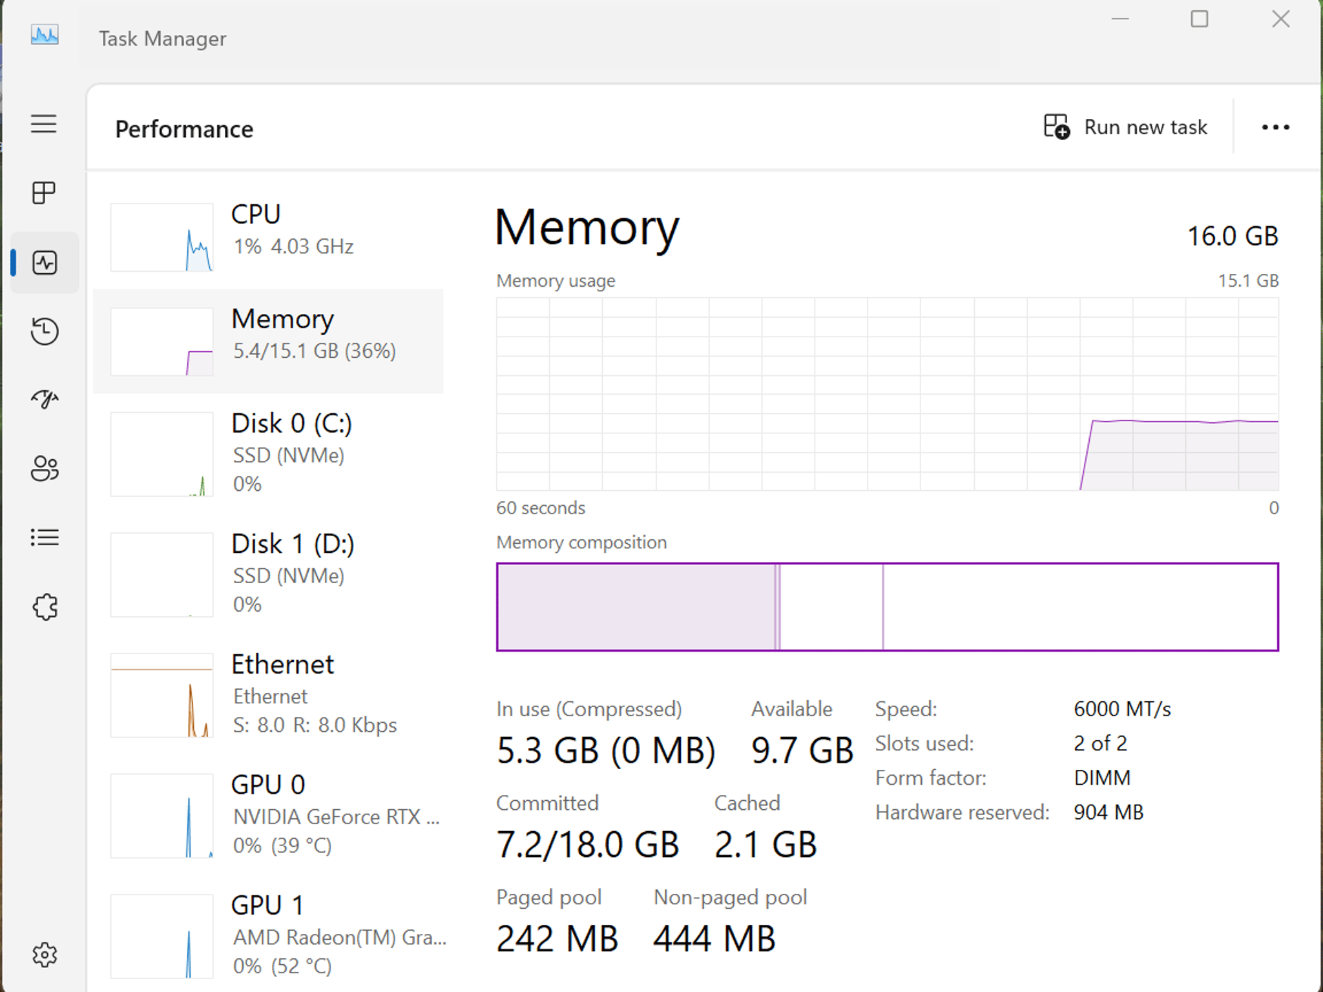Select the CPU performance entry

point(268,236)
